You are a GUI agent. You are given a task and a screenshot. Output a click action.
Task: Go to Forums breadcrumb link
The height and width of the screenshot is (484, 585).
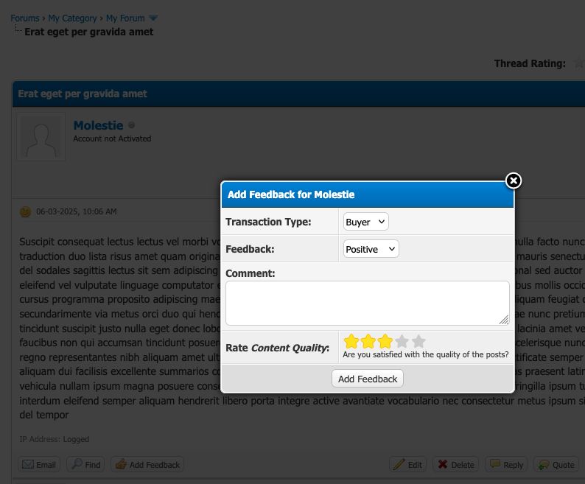point(24,18)
